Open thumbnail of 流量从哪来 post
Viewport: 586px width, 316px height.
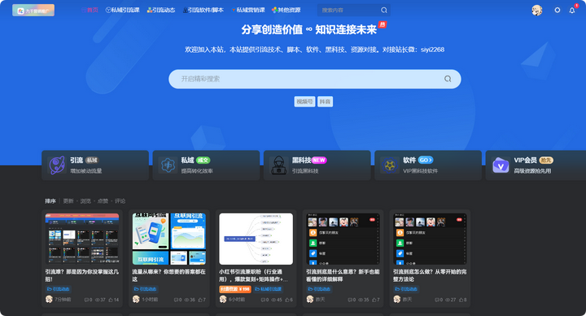(169, 239)
